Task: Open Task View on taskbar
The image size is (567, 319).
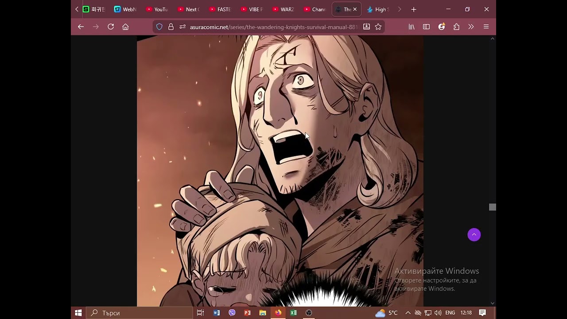Action: coord(200,313)
